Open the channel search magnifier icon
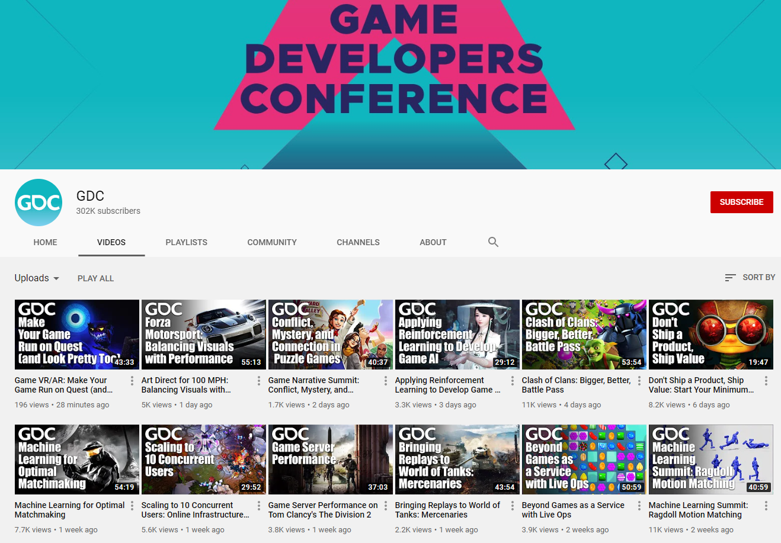This screenshot has height=543, width=781. [493, 242]
